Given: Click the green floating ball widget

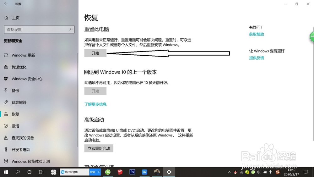Looking at the screenshot, I should (x=312, y=37).
